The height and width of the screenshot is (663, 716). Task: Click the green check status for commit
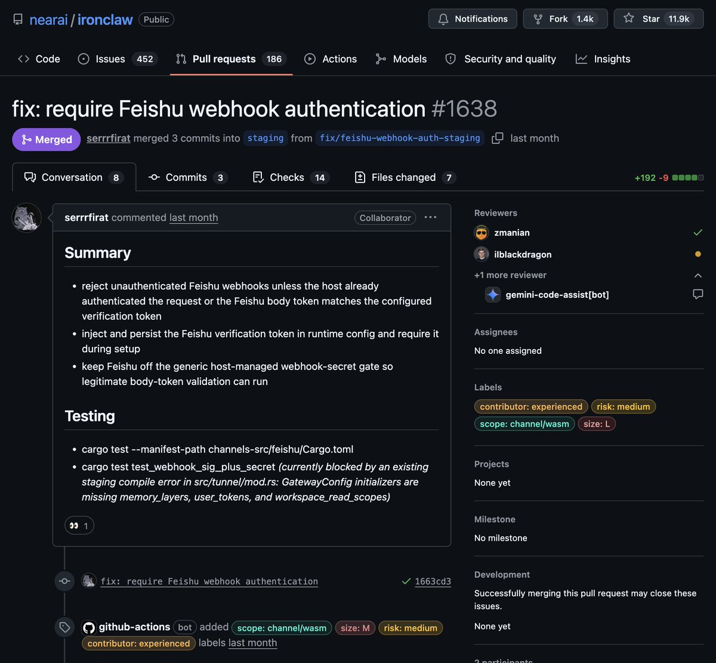pos(406,581)
